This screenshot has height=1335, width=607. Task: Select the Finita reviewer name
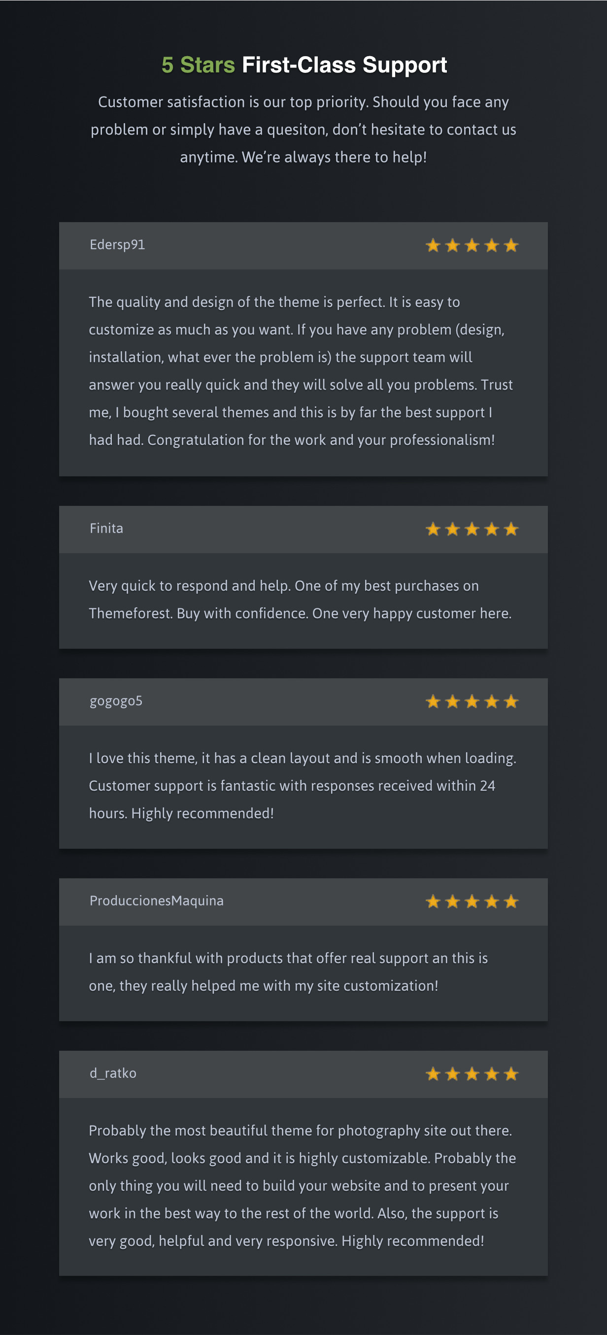pyautogui.click(x=106, y=528)
